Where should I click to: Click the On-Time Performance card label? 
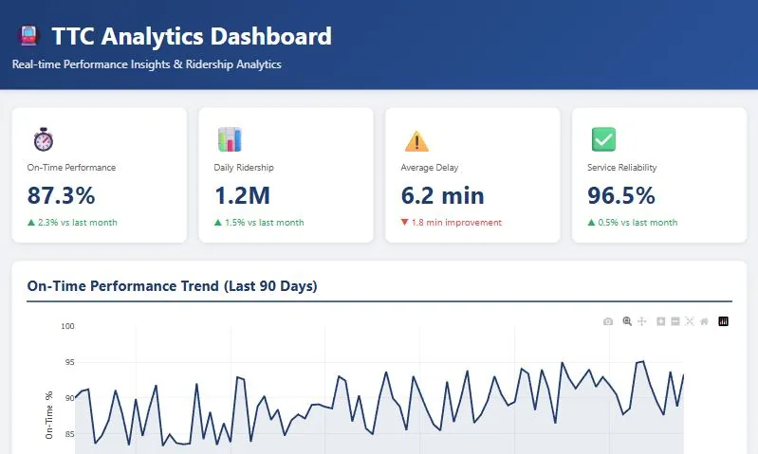71,168
